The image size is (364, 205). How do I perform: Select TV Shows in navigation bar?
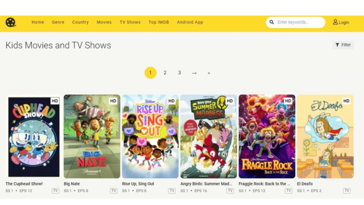130,22
